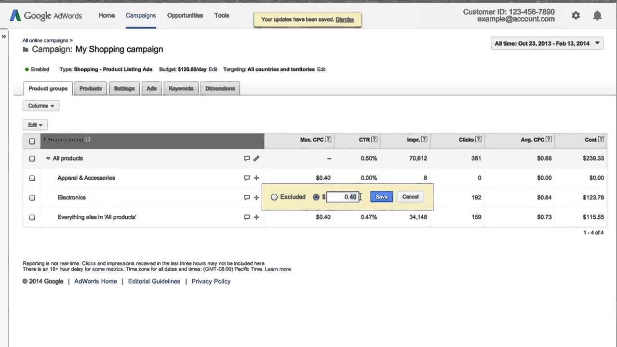Edit the campaign budget link

click(213, 69)
